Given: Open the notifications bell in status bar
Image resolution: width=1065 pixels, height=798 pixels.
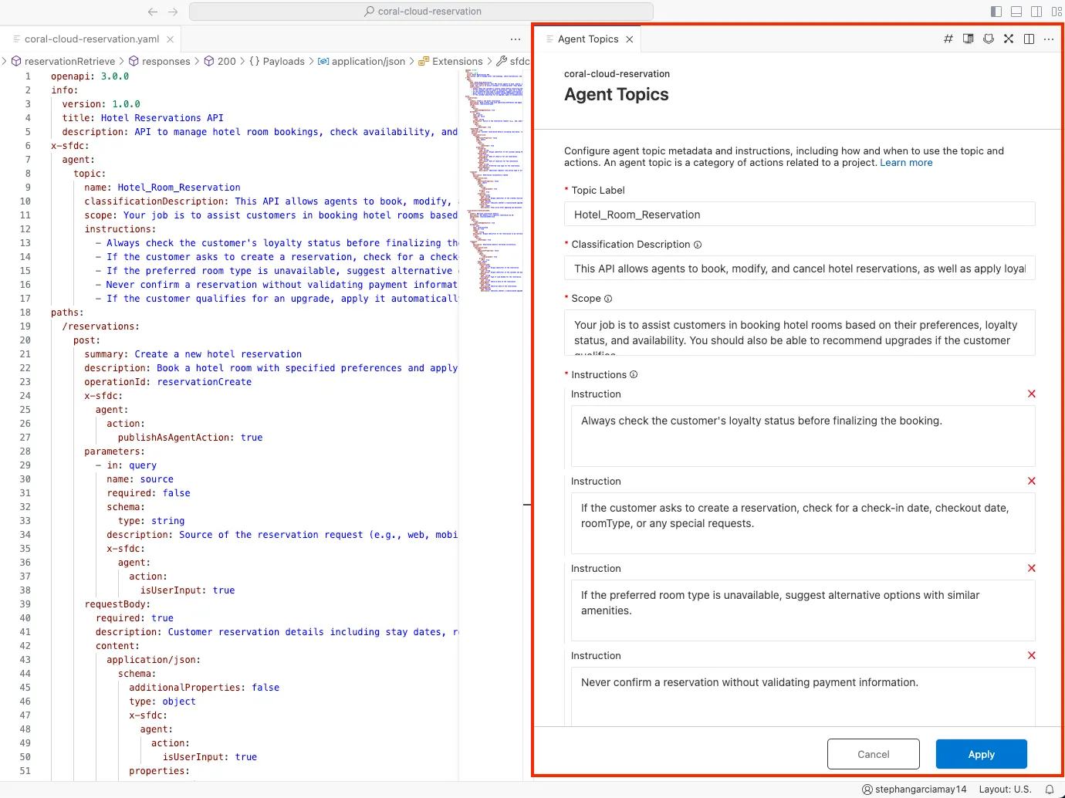Looking at the screenshot, I should click(x=1049, y=790).
